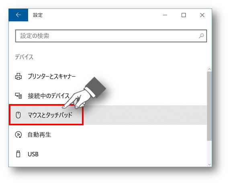The width and height of the screenshot is (229, 184).
Task: Click the vertical scrollbar thumb
Action: tap(209, 106)
